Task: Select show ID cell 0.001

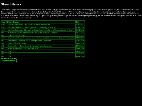Action: [x=4, y=25]
